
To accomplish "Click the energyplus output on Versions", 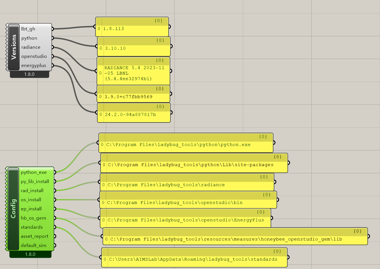I will [x=33, y=65].
